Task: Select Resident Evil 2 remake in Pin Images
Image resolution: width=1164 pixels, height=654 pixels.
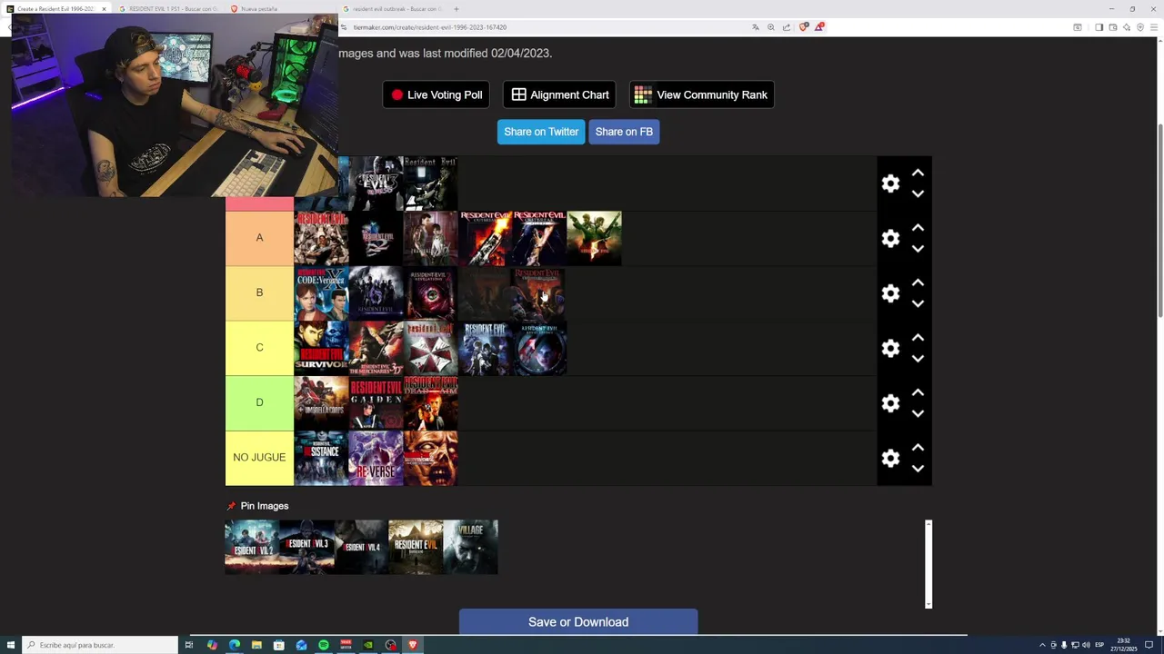Action: (x=252, y=547)
